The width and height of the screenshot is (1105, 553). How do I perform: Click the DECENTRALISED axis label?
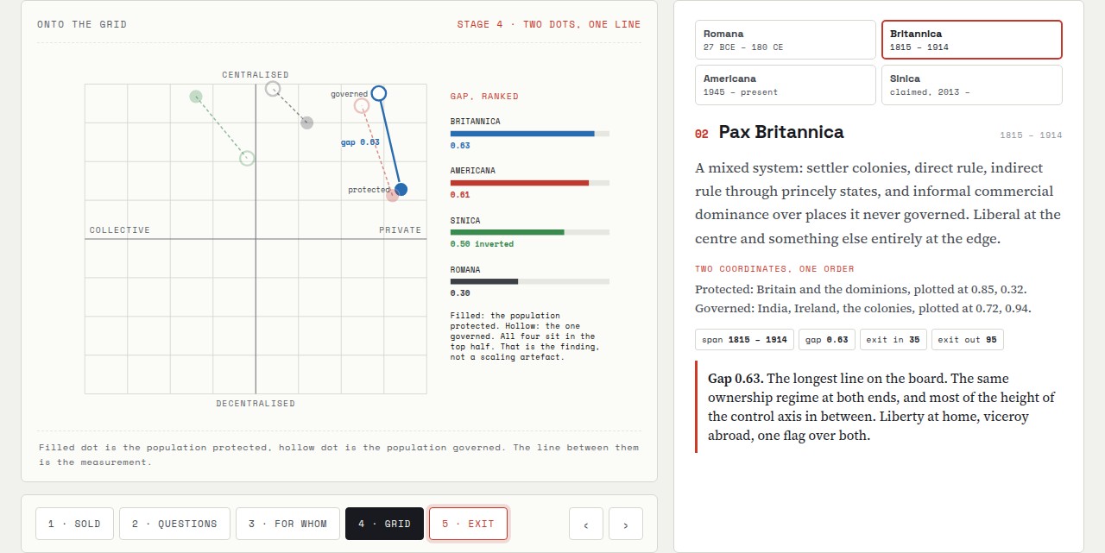(x=256, y=404)
